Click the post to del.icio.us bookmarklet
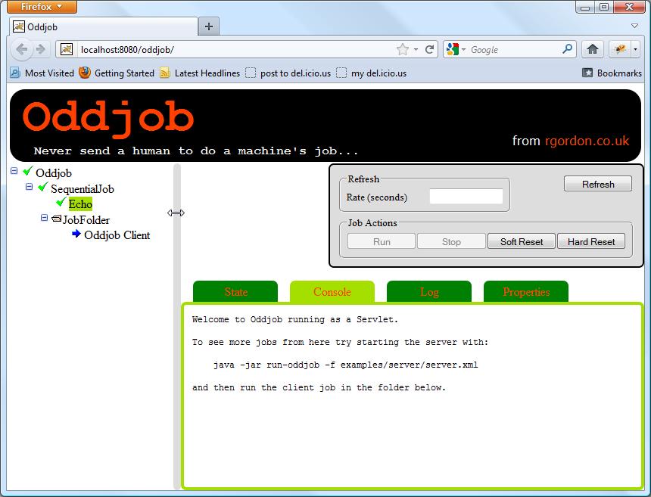The image size is (651, 497). pos(288,73)
